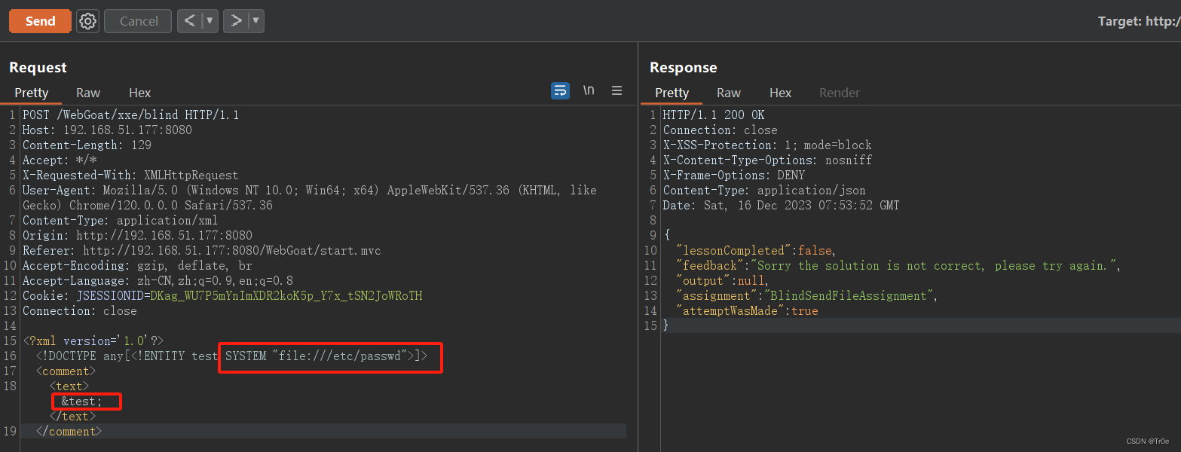Click the X-XSS-Protection response header
This screenshot has height=452, width=1181.
(767, 145)
